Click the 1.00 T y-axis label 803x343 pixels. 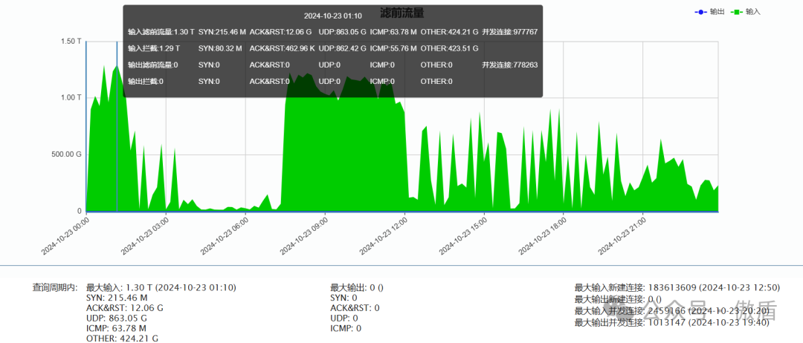point(71,98)
